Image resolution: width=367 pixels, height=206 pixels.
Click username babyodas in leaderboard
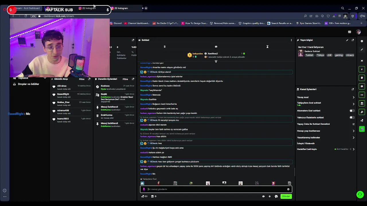coord(198,54)
